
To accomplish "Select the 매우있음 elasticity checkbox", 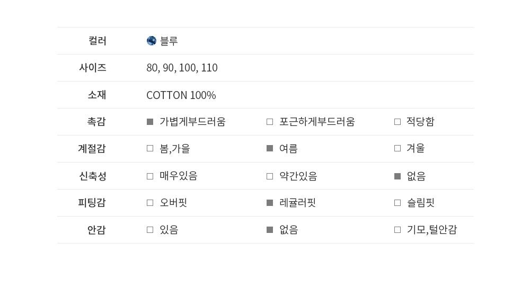I will click(150, 176).
